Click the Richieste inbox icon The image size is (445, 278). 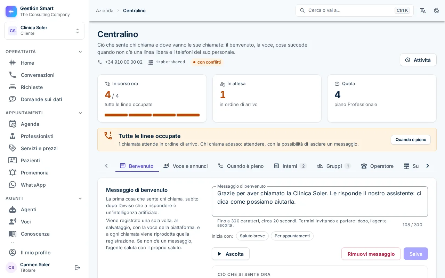tap(13, 87)
